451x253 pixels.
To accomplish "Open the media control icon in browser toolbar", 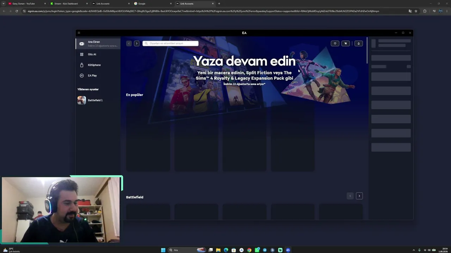I will pos(434,11).
